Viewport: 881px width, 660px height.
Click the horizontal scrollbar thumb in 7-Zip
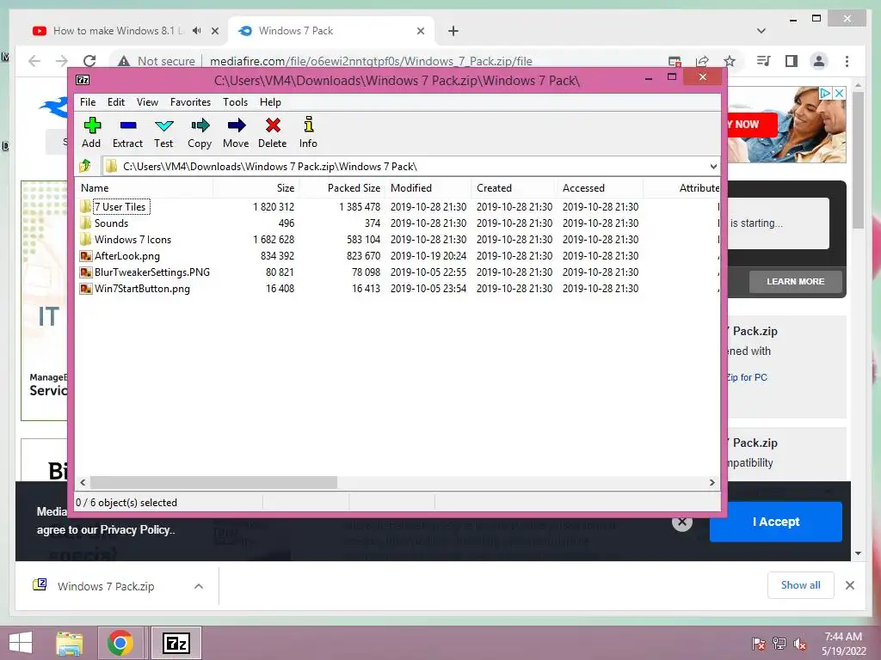point(213,482)
